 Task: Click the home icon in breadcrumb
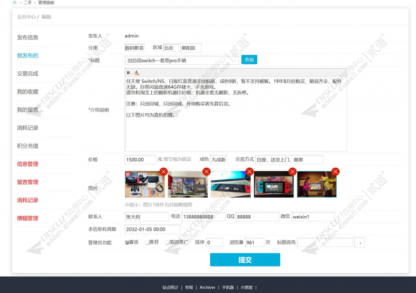click(x=14, y=2)
